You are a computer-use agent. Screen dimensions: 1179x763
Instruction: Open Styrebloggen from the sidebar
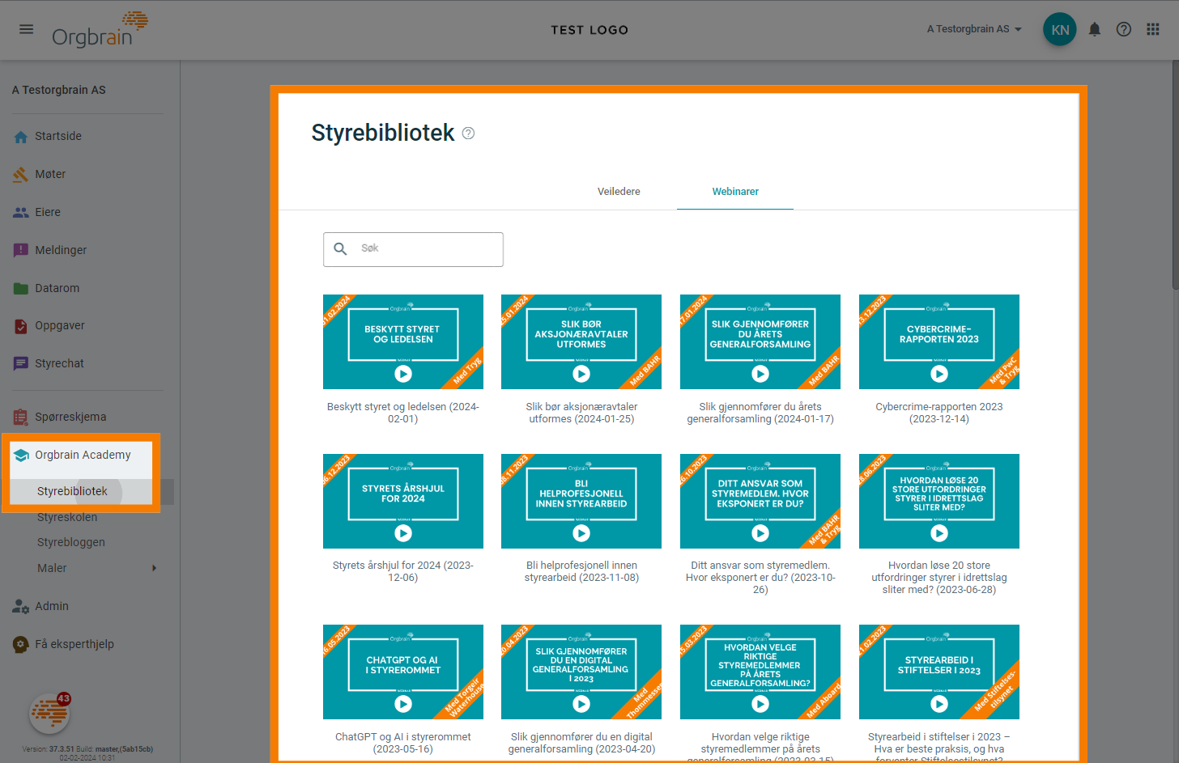(71, 542)
